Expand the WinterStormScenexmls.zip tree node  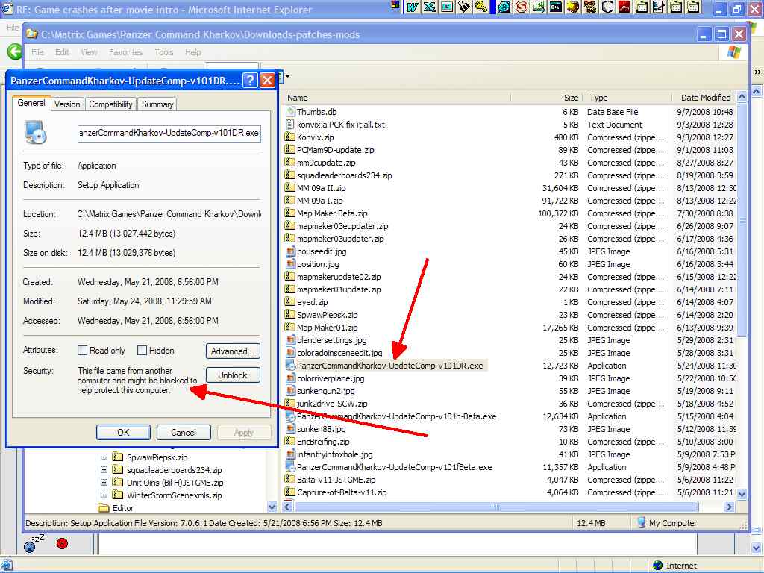coord(104,495)
